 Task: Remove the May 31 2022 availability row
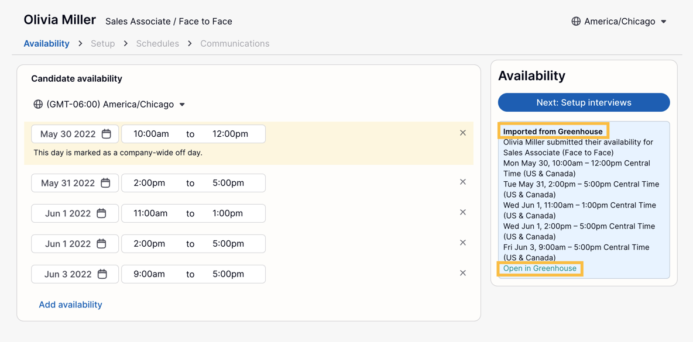point(463,182)
